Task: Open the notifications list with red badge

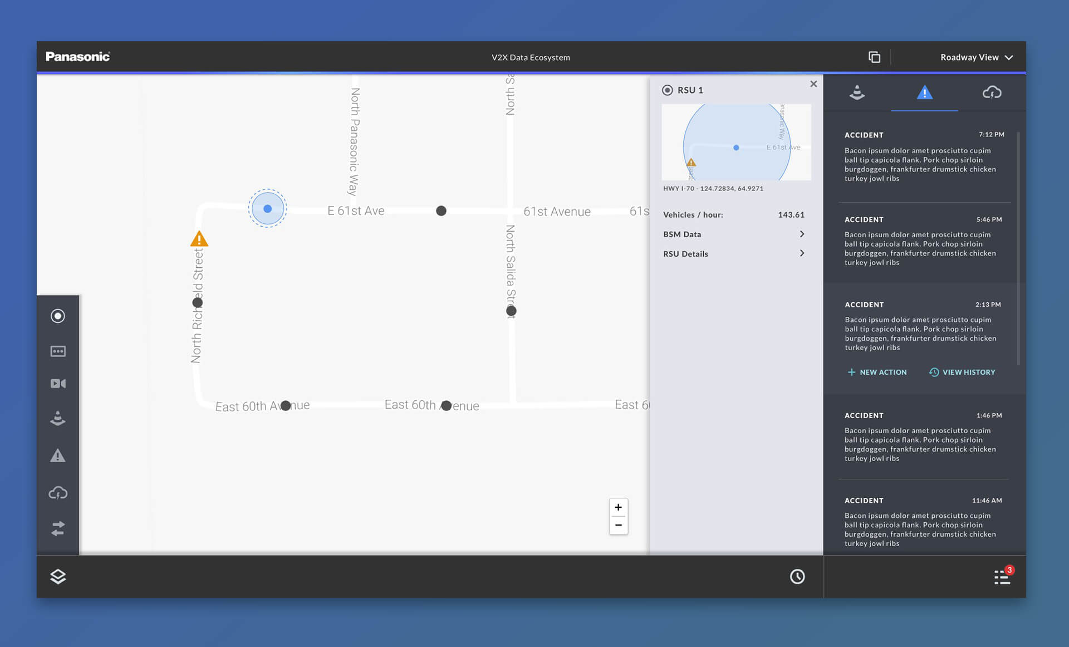Action: coord(1002,577)
